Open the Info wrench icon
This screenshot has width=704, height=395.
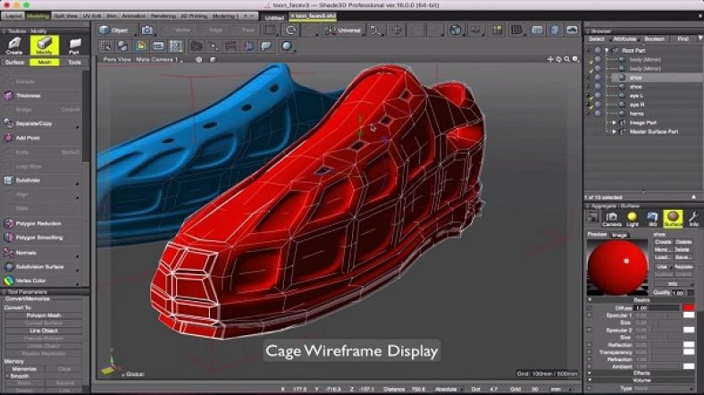click(x=693, y=219)
